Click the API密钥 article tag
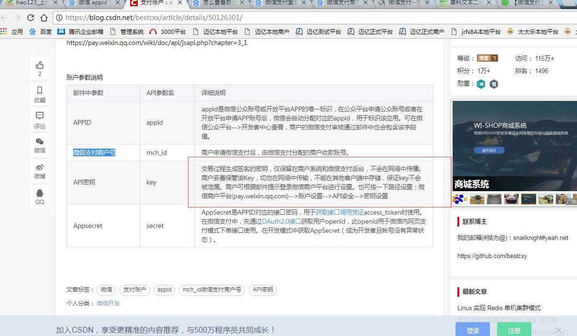The image size is (577, 336). pos(263,290)
